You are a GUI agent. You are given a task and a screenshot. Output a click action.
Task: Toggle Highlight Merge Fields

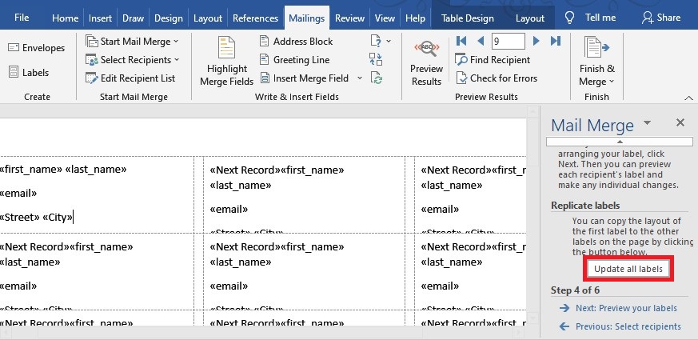(226, 61)
